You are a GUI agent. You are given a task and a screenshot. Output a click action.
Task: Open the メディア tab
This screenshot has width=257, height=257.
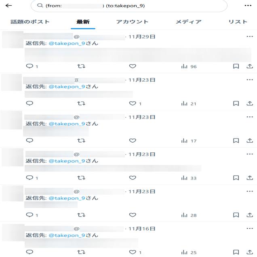(189, 22)
